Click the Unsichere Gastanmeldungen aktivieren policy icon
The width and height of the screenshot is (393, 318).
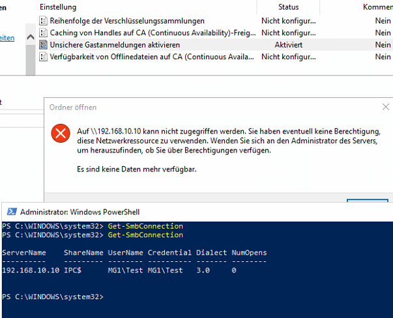point(44,45)
